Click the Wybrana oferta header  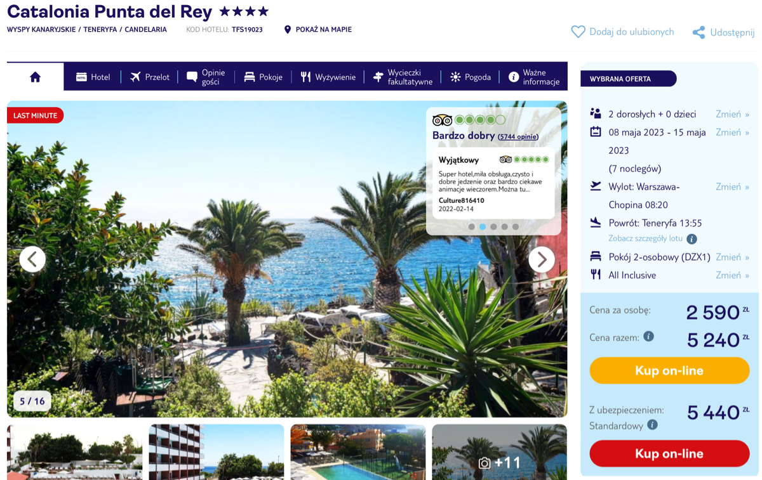629,79
